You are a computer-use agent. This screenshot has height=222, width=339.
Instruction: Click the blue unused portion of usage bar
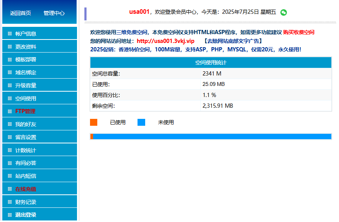point(212,136)
